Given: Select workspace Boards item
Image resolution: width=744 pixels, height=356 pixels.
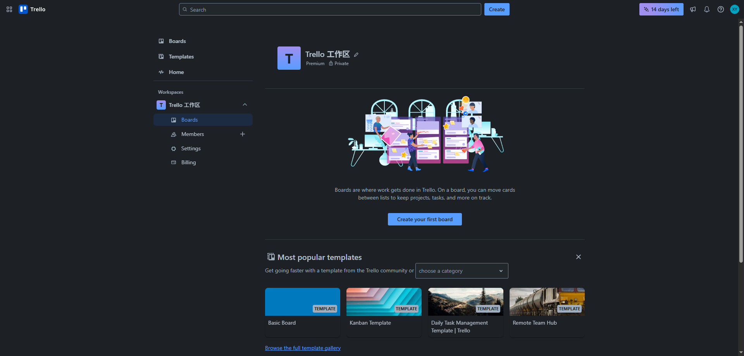Looking at the screenshot, I should click(x=203, y=120).
